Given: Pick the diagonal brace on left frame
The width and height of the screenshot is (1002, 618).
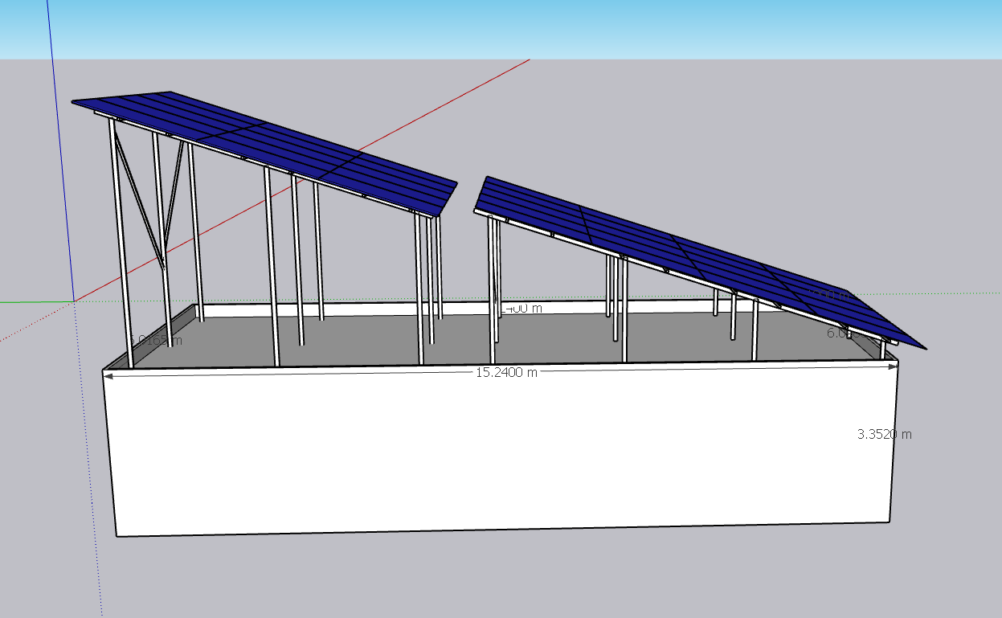Looking at the screenshot, I should pos(138,197).
